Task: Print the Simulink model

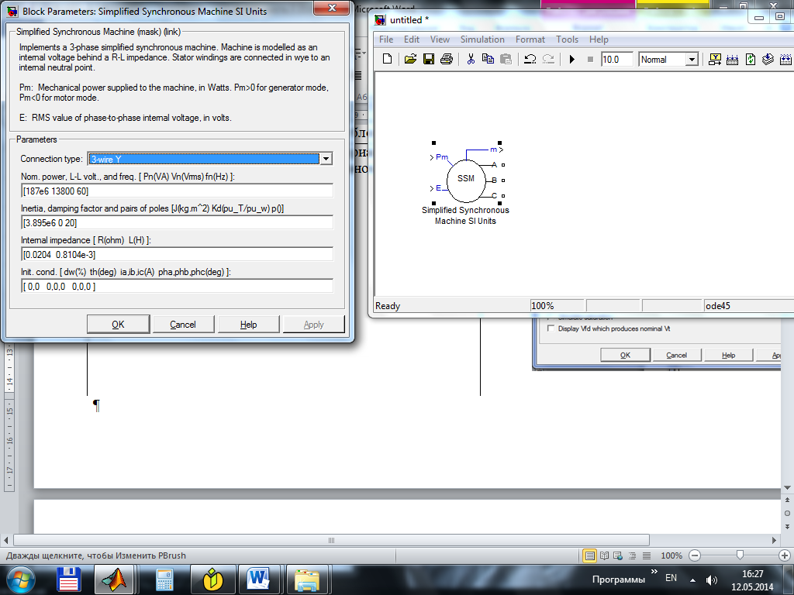Action: [446, 59]
